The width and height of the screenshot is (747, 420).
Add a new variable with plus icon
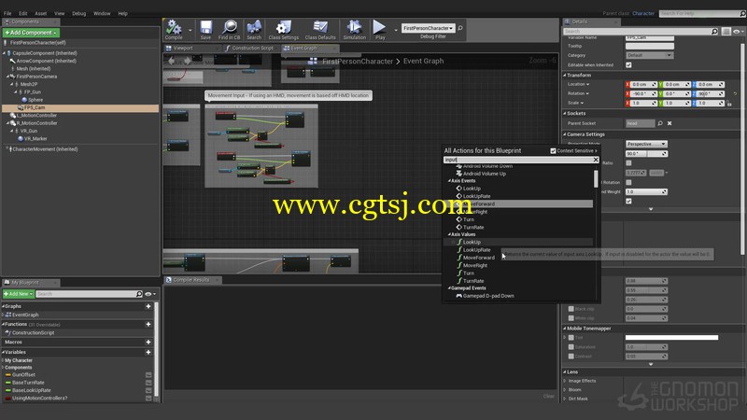tap(148, 353)
